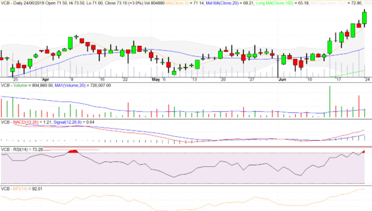Click the "MA1(Volume,20) = 726,007.00" label
Image resolution: width=372 pixels, height=211 pixels.
pos(83,85)
